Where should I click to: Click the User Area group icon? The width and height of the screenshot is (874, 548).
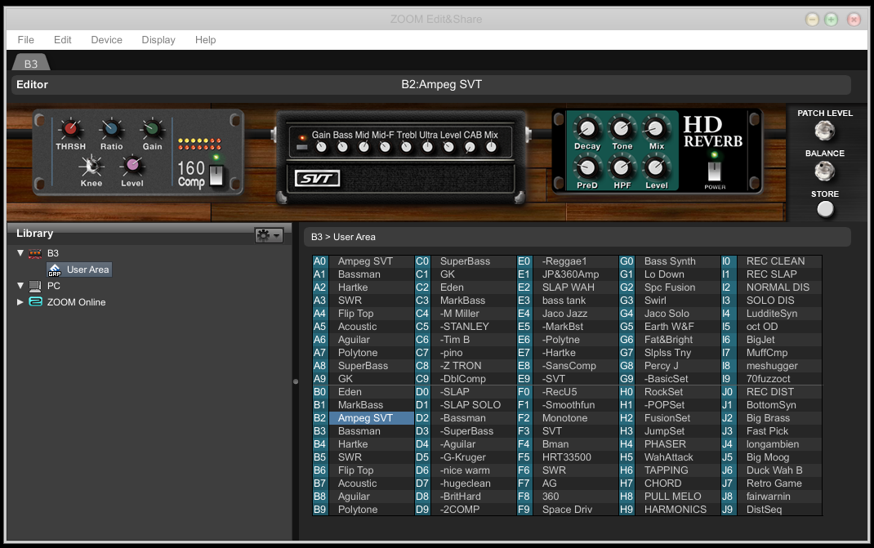point(55,270)
